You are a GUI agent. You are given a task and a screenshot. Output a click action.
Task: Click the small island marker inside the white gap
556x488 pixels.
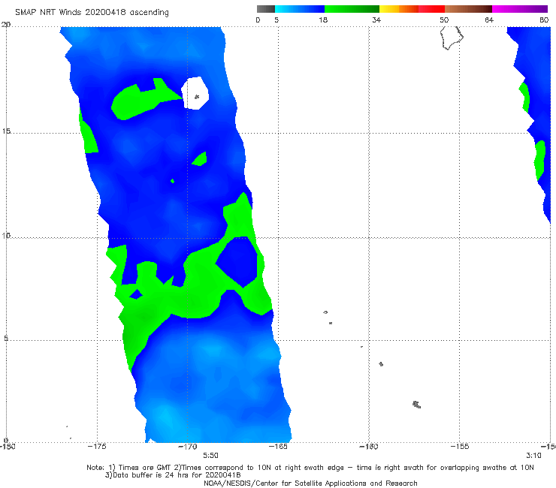click(197, 96)
